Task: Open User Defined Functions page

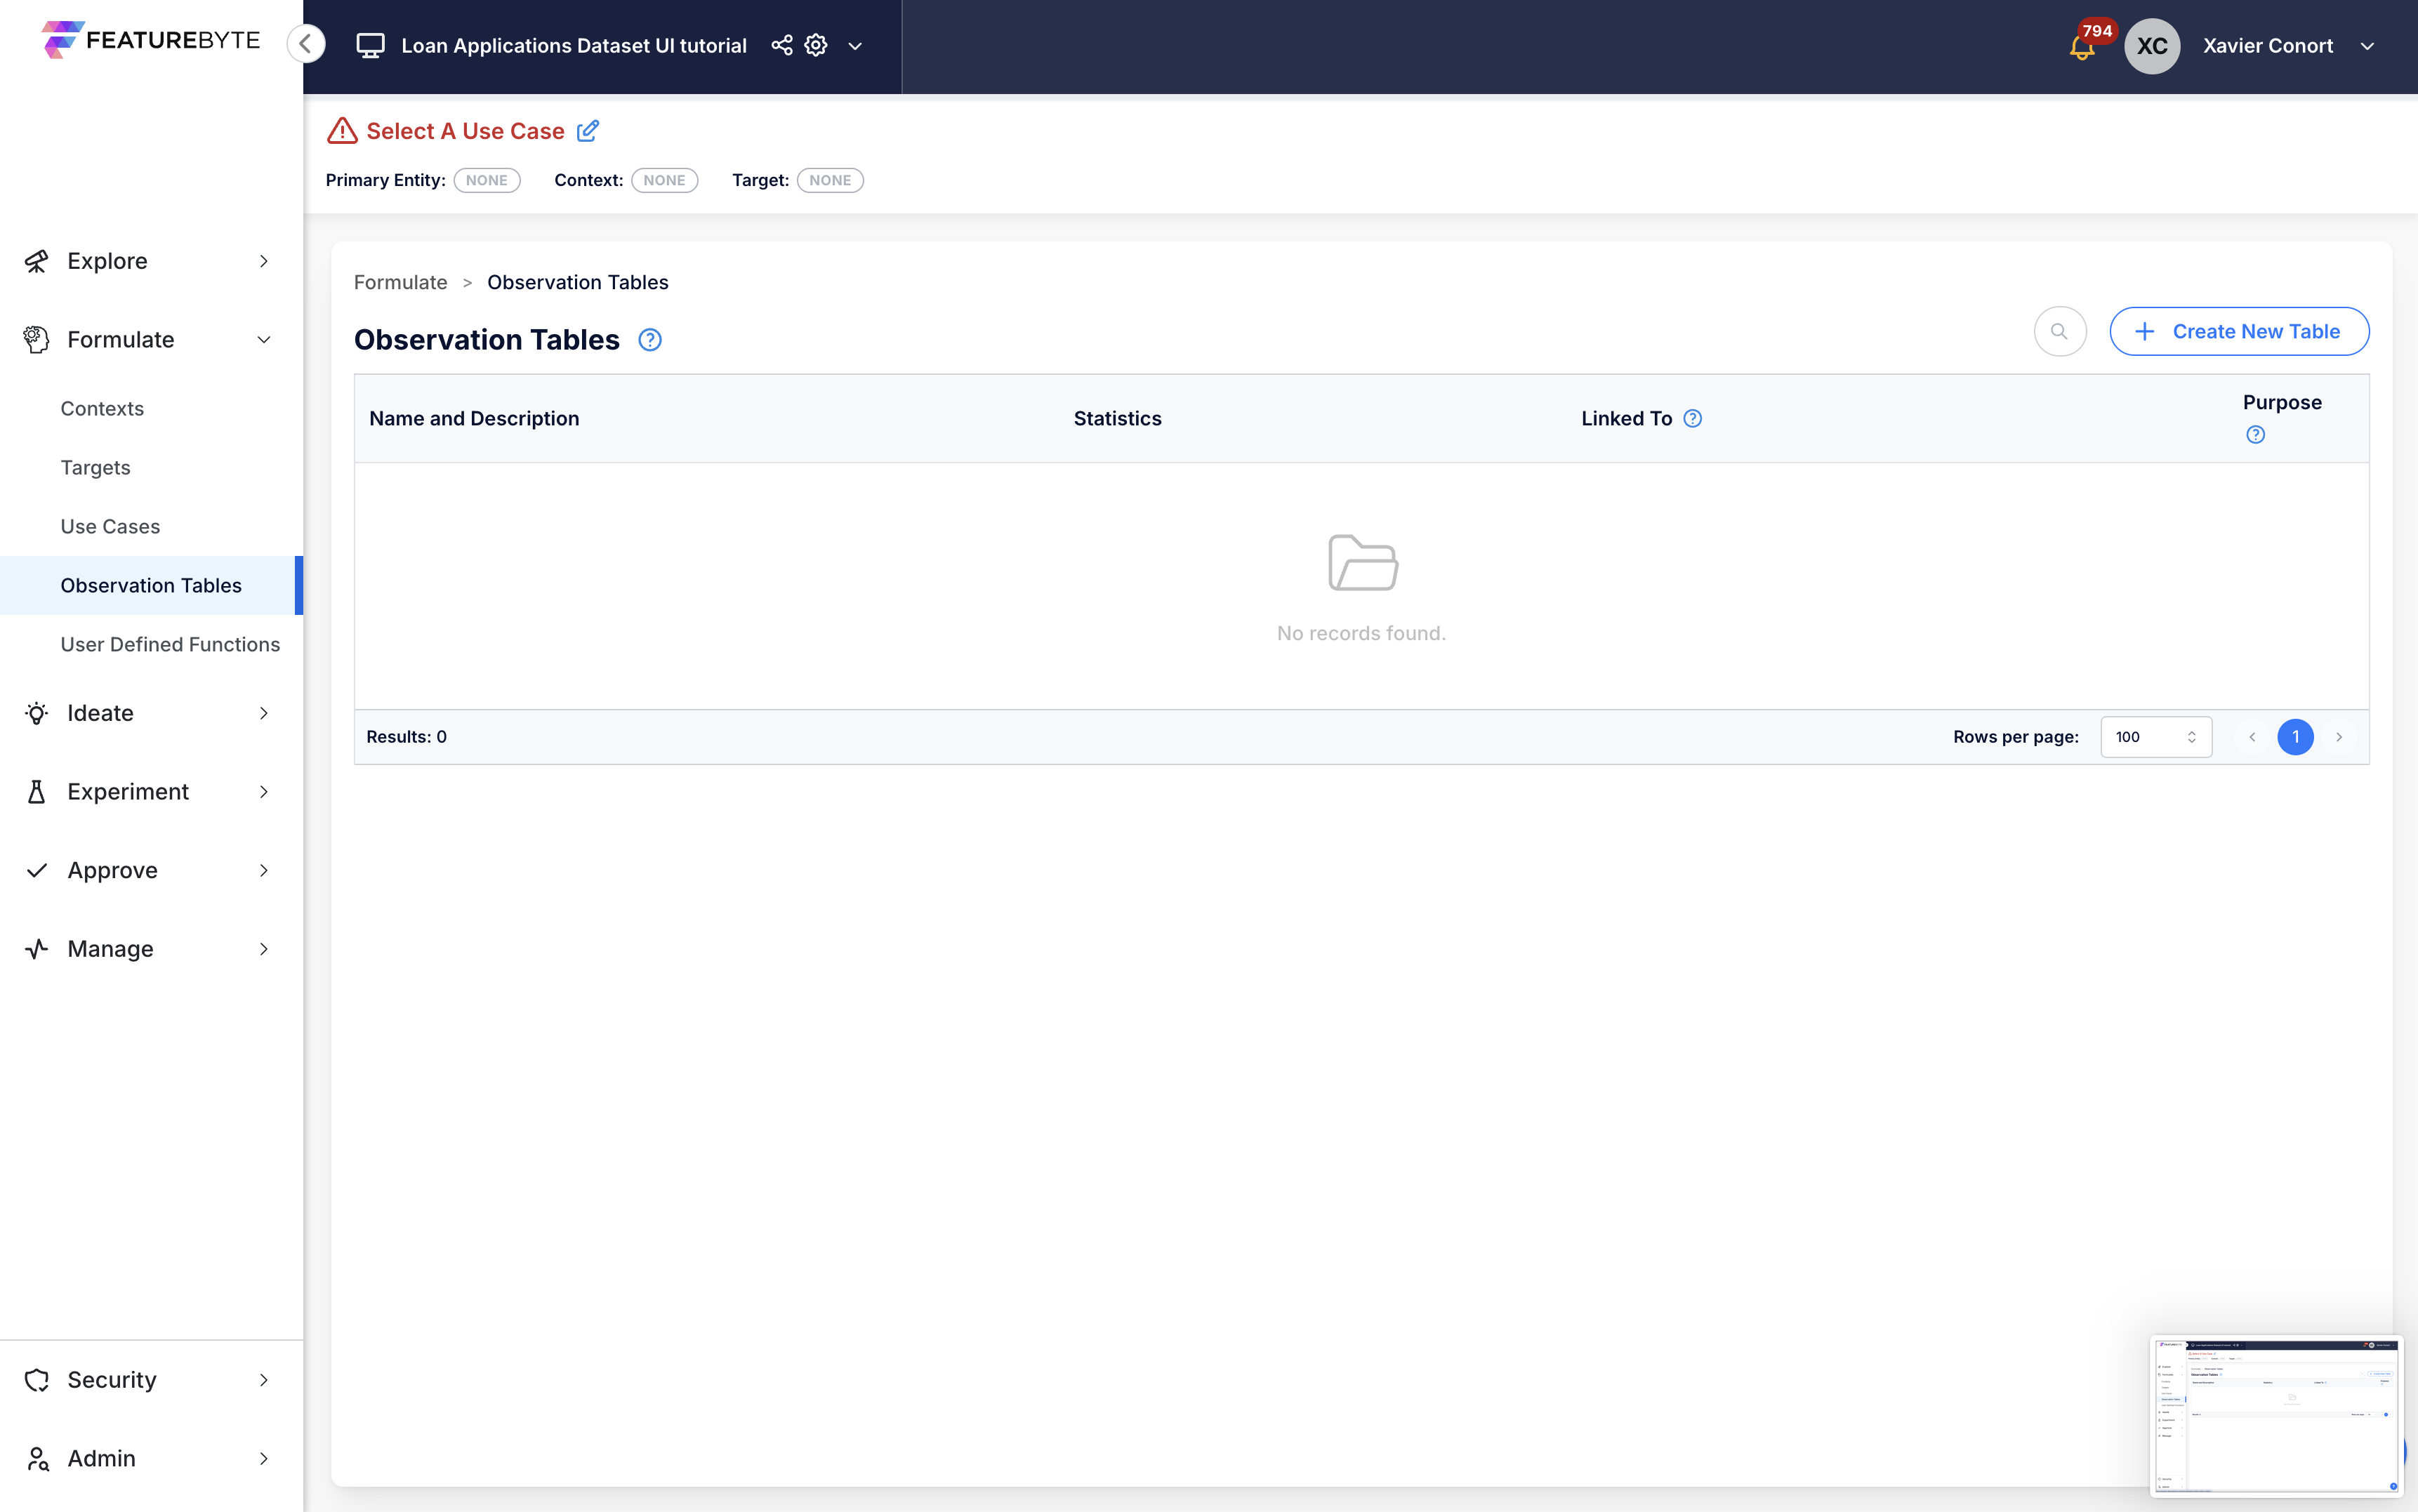Action: (170, 644)
